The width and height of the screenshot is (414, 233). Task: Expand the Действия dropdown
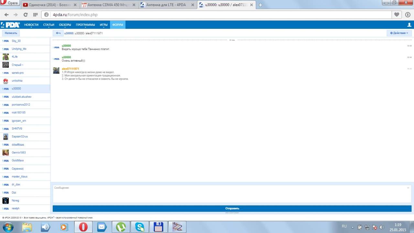click(x=399, y=33)
